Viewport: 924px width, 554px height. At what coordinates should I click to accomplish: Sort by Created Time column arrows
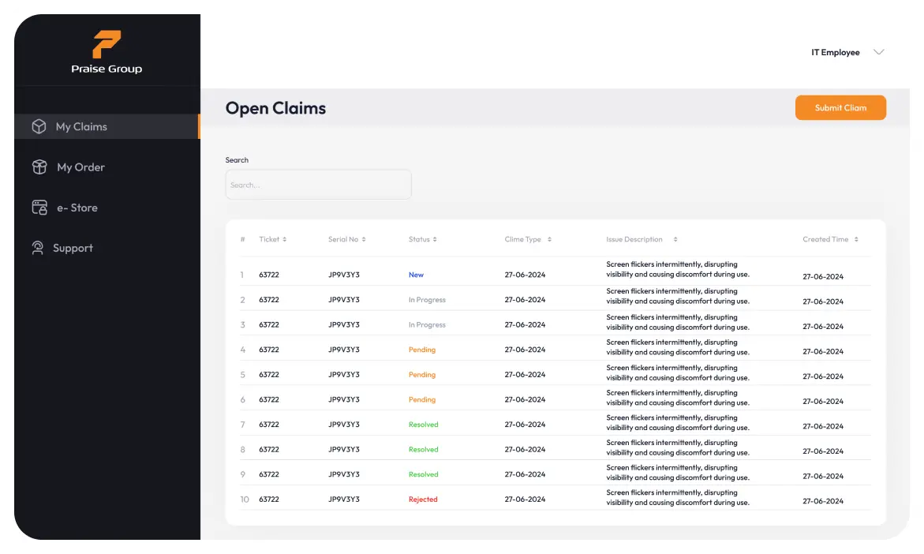click(856, 239)
